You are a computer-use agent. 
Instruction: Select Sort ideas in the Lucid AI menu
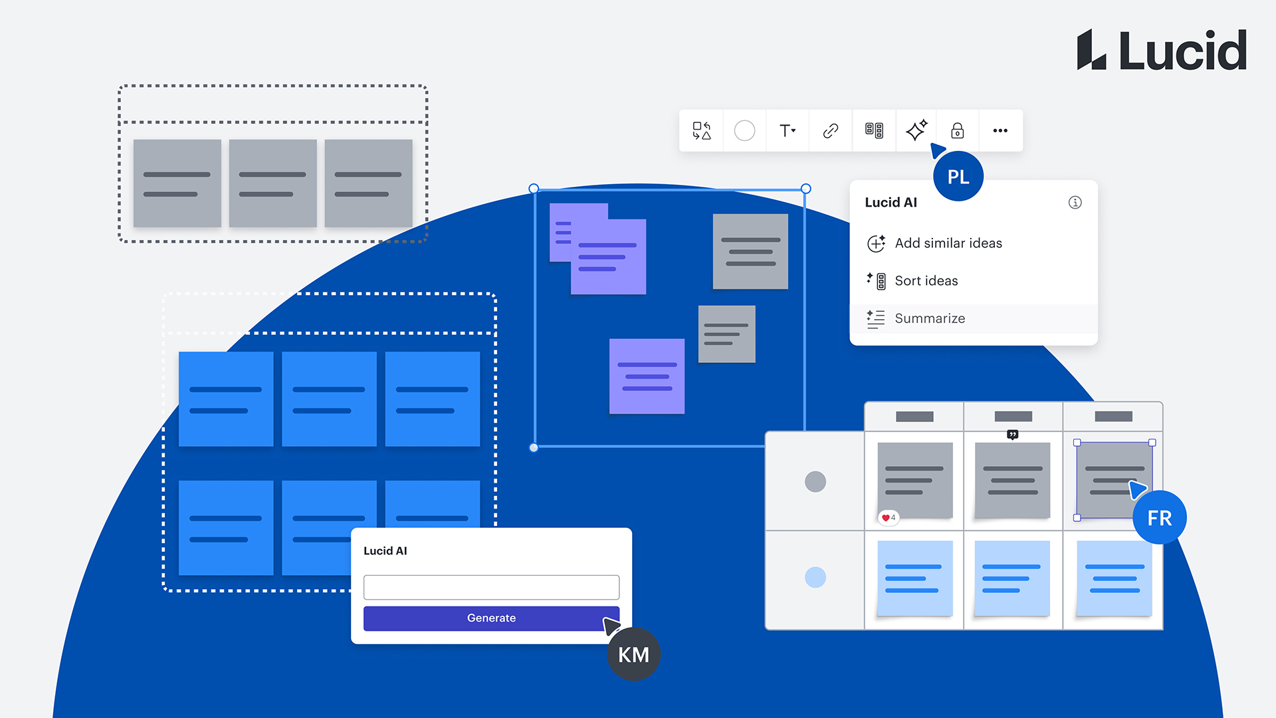pos(926,281)
